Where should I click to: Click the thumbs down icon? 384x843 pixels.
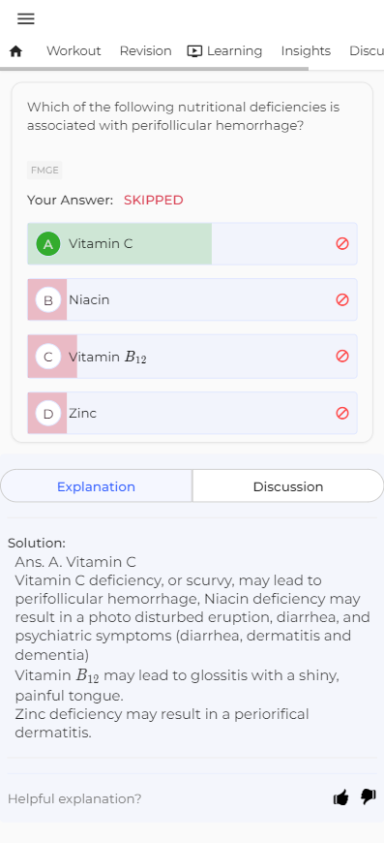click(x=368, y=796)
